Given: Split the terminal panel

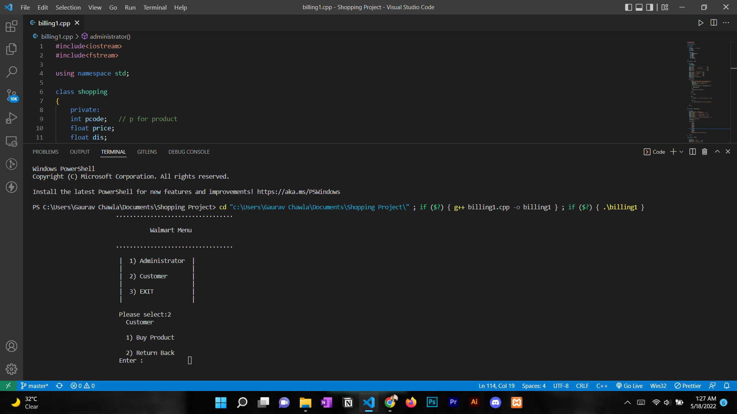Looking at the screenshot, I should click(692, 151).
